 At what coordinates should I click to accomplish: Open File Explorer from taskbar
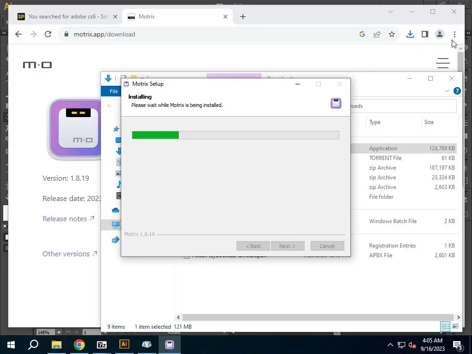click(56, 345)
